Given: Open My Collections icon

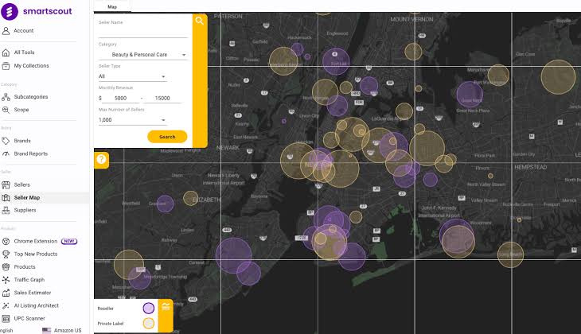Looking at the screenshot, I should (6, 66).
